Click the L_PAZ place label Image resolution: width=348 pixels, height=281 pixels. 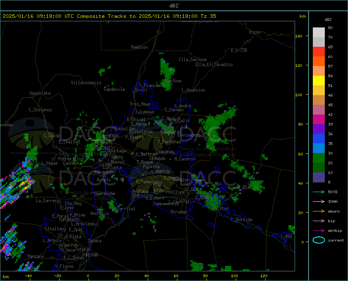(x=287, y=237)
